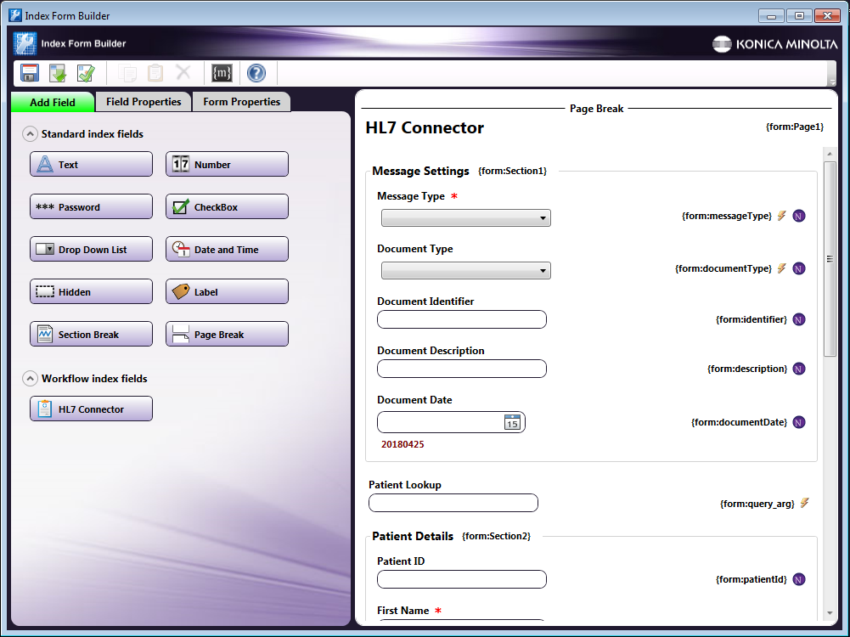Image resolution: width=850 pixels, height=637 pixels.
Task: Select the HL7 Connector page title
Action: point(425,127)
